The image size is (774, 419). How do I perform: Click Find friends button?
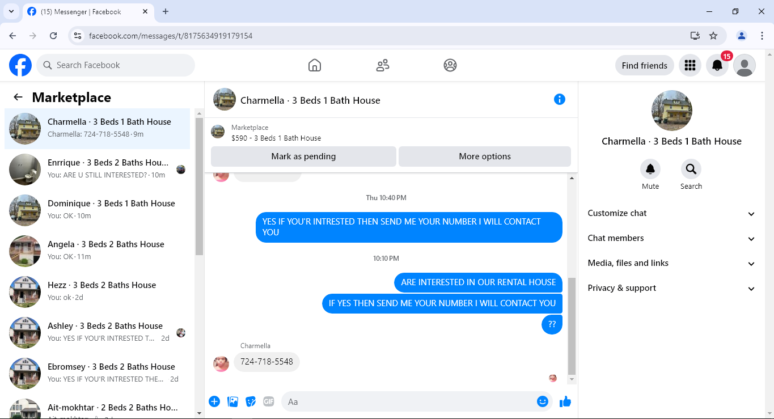(645, 65)
